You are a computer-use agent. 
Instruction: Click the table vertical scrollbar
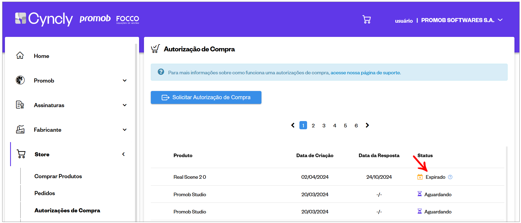pos(507,184)
